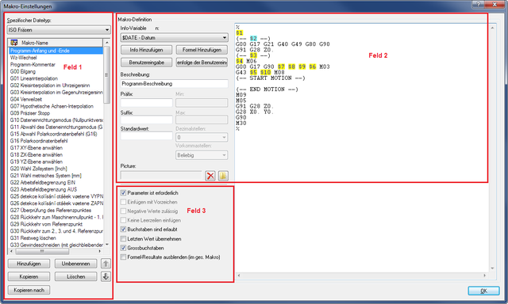Open the Spezifischer Dateityp ISO Fräsen dropdown
Viewport: 508px width, 304px height.
tap(59, 30)
